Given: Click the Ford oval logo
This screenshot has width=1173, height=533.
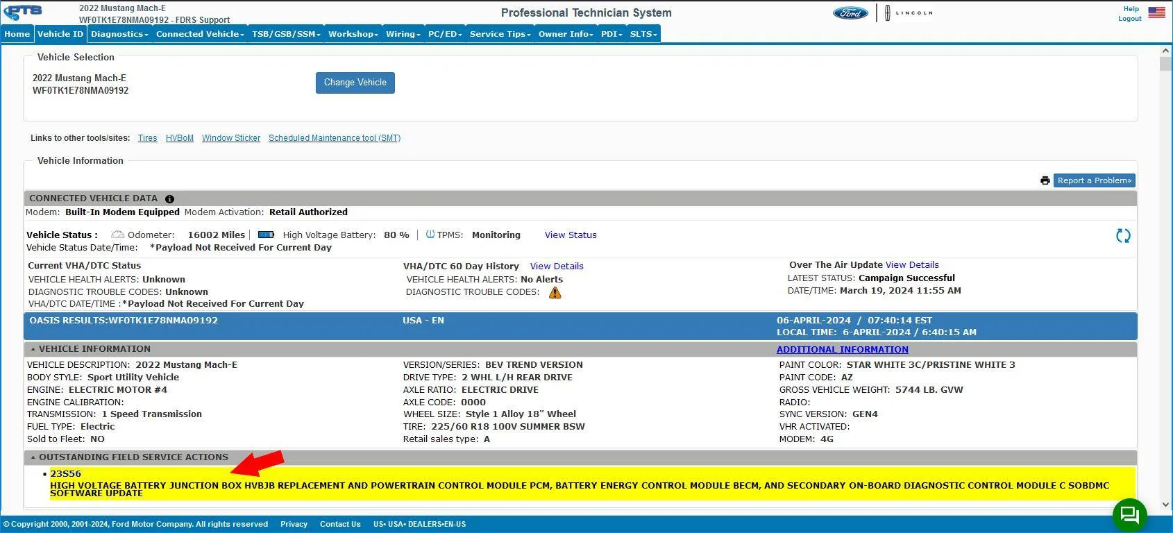Looking at the screenshot, I should click(x=850, y=13).
